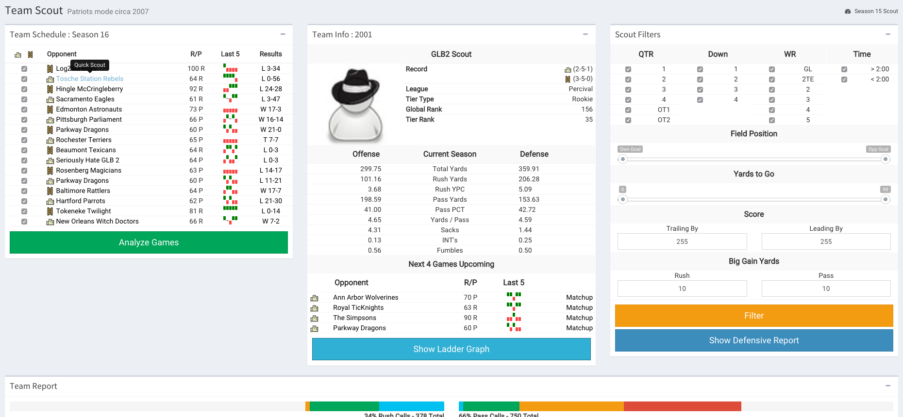Toggle the OT1 quarter filter checkbox
The image size is (903, 417).
coord(628,110)
